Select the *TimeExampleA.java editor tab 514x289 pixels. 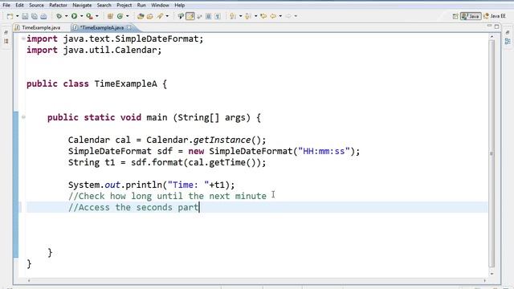(102, 28)
